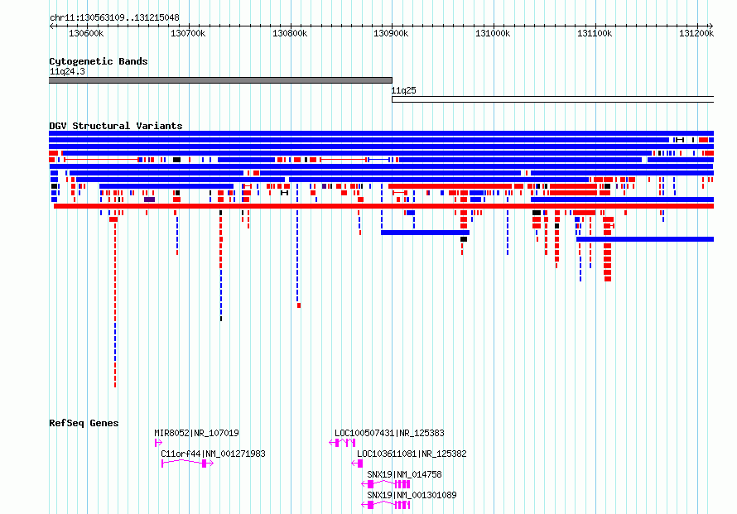Select the 130900k ruler tick label
Viewport: 737px width, 514px height.
pos(391,33)
